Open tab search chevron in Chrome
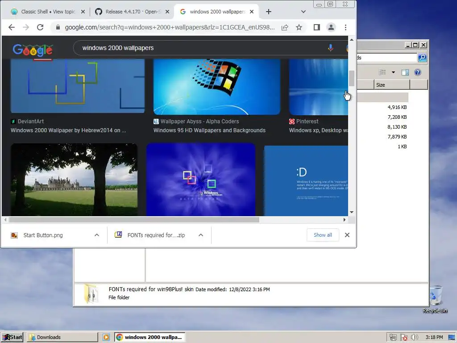The width and height of the screenshot is (457, 343). 303,12
